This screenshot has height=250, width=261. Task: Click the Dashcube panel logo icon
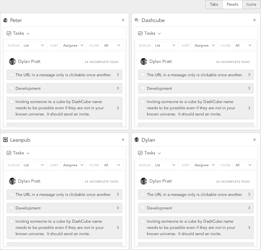pyautogui.click(x=137, y=20)
